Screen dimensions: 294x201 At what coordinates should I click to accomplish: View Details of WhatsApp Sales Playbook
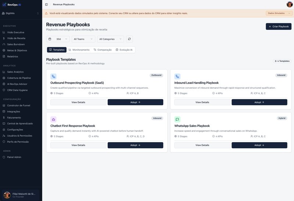coord(202,145)
